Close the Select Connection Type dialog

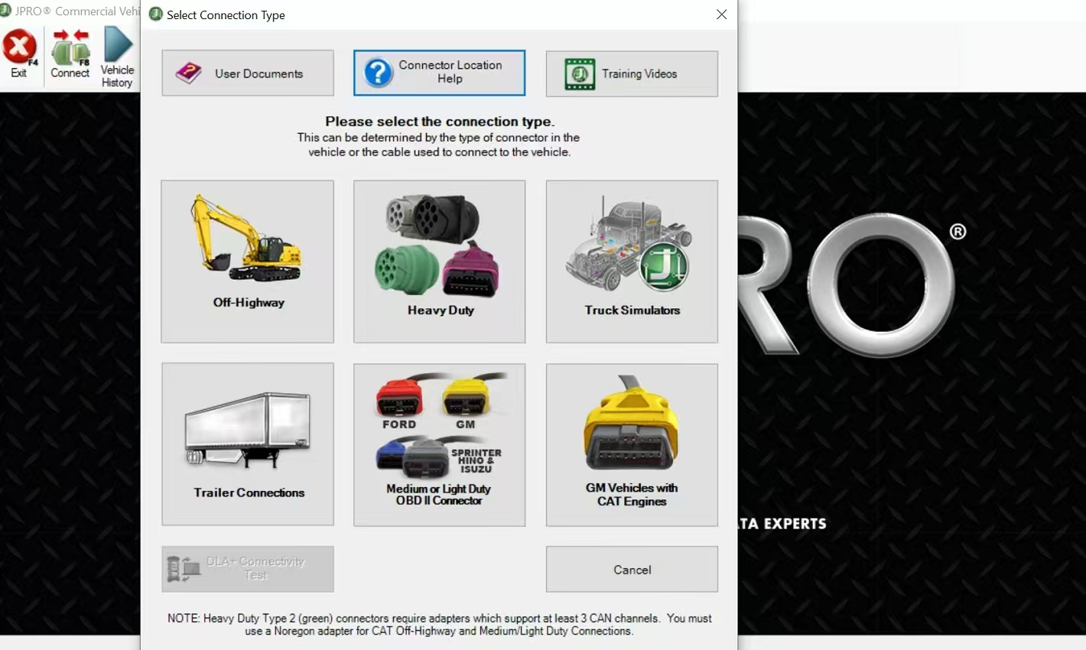(721, 15)
